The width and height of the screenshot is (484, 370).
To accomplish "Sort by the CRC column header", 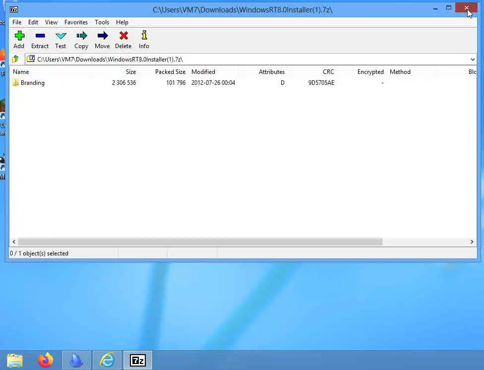I will 328,71.
